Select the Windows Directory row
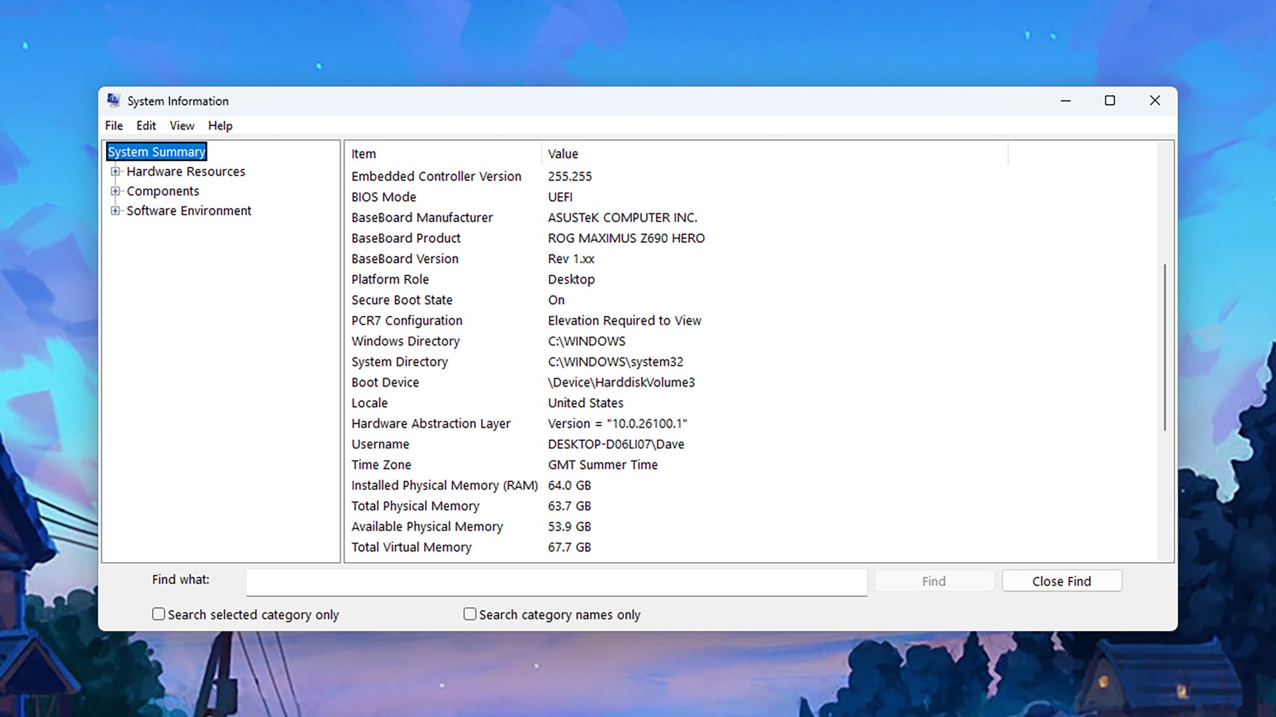Image resolution: width=1276 pixels, height=717 pixels. 676,342
